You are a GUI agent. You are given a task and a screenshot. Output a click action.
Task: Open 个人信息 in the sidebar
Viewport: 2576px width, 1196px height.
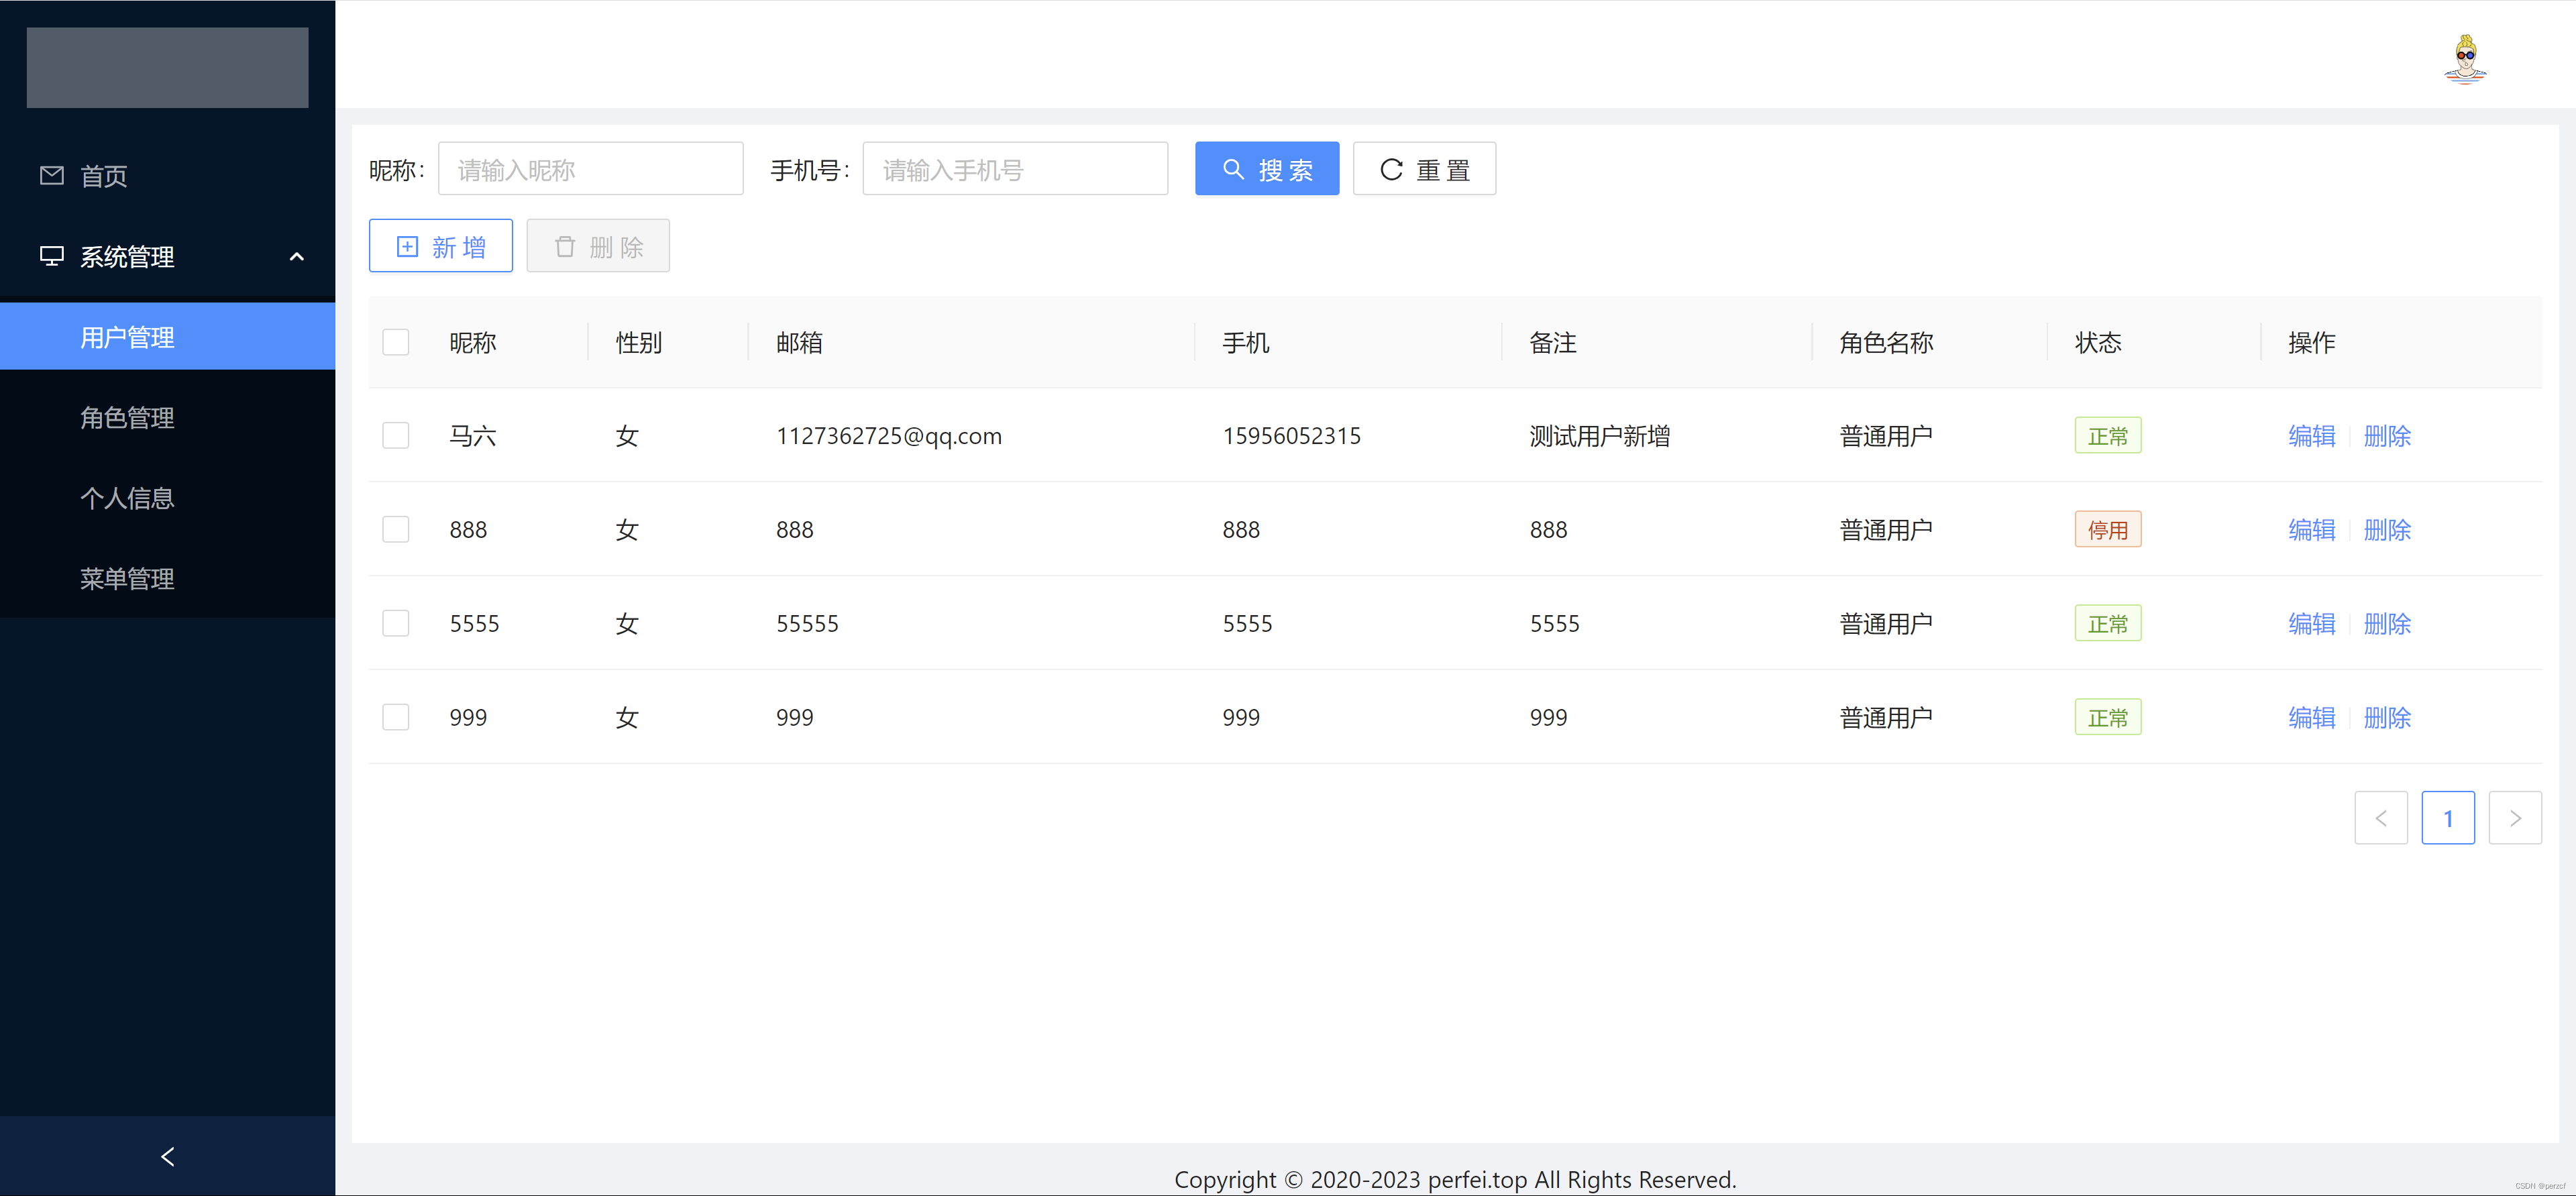pyautogui.click(x=127, y=498)
